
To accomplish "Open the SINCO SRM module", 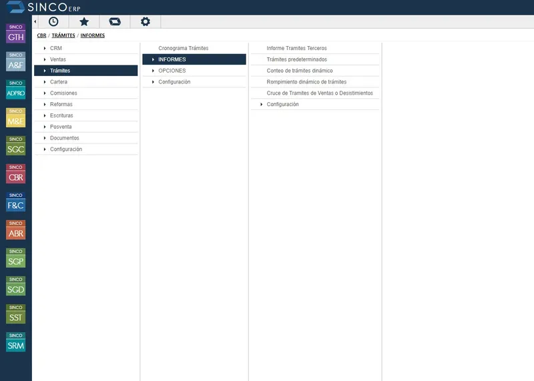I will point(15,342).
